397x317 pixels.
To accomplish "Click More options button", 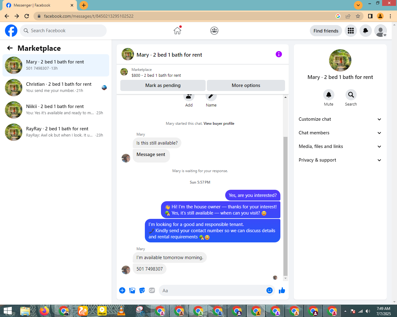I will [246, 85].
